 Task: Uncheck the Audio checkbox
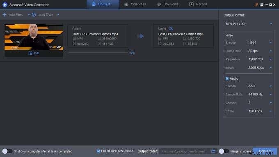pyautogui.click(x=227, y=78)
